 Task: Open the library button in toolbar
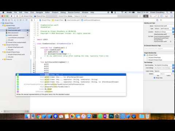[x=140, y=16]
